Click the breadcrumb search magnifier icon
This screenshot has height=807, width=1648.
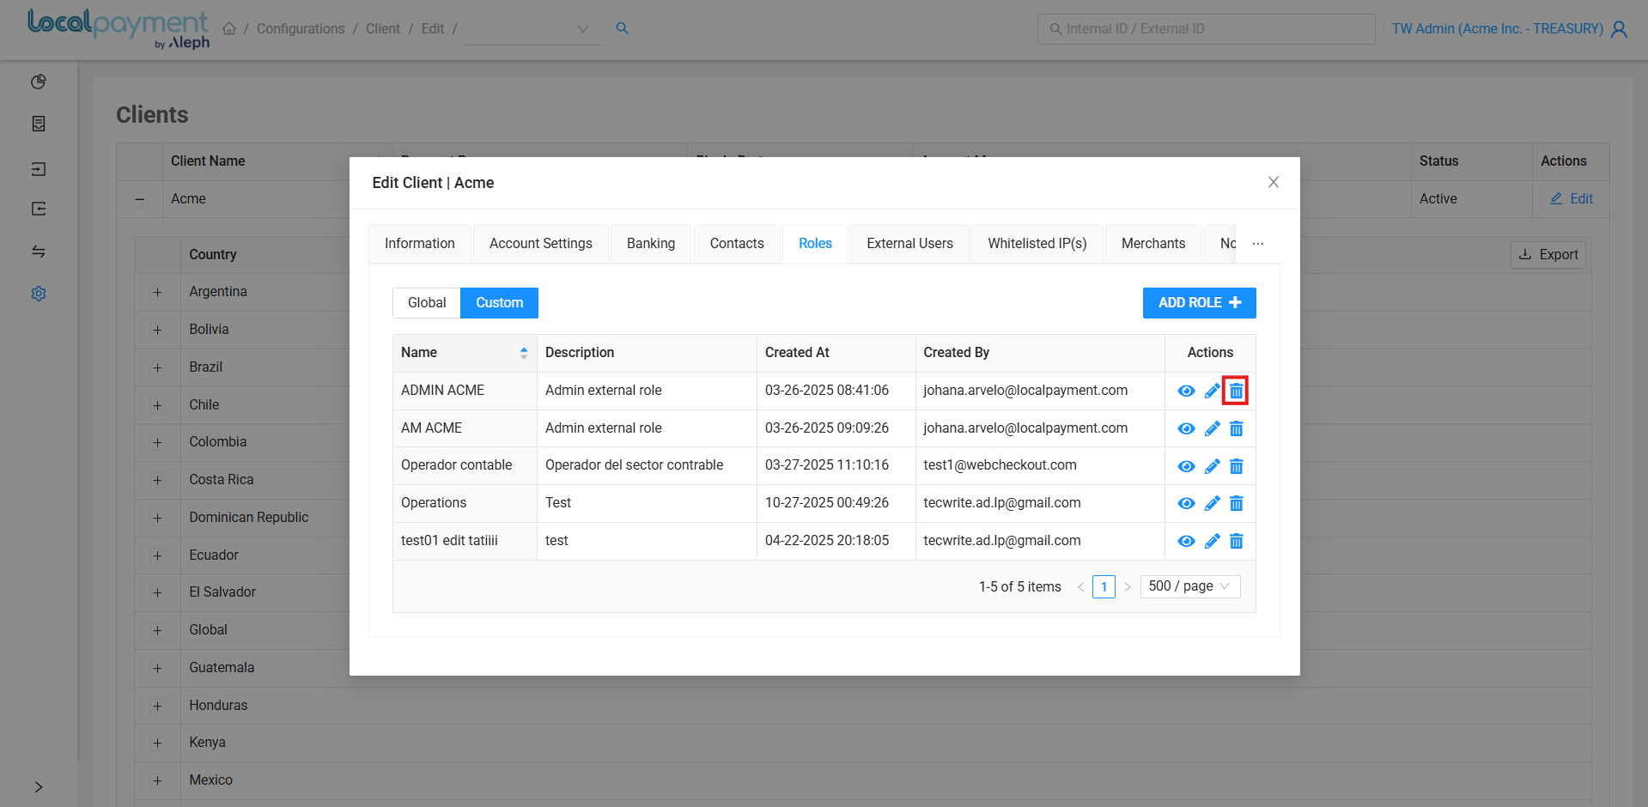click(623, 28)
